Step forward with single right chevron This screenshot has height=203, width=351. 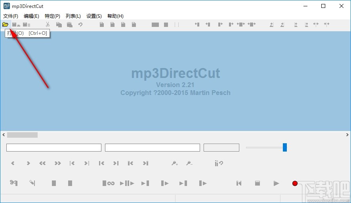[x=28, y=163]
